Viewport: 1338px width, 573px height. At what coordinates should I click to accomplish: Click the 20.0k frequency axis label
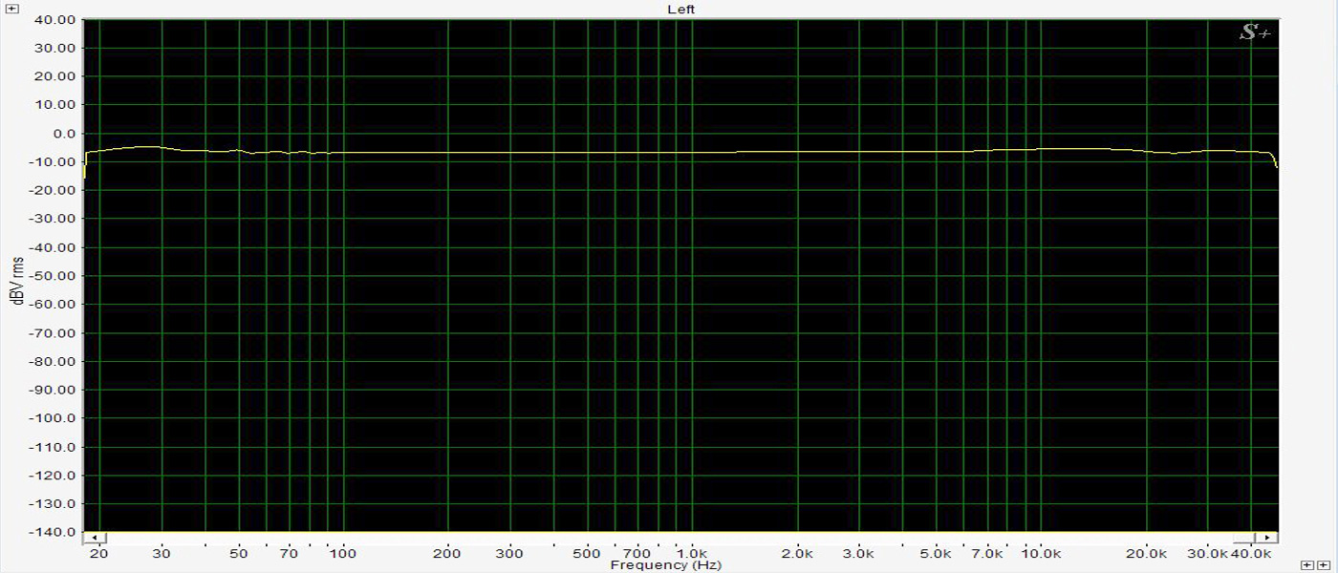pyautogui.click(x=1146, y=554)
